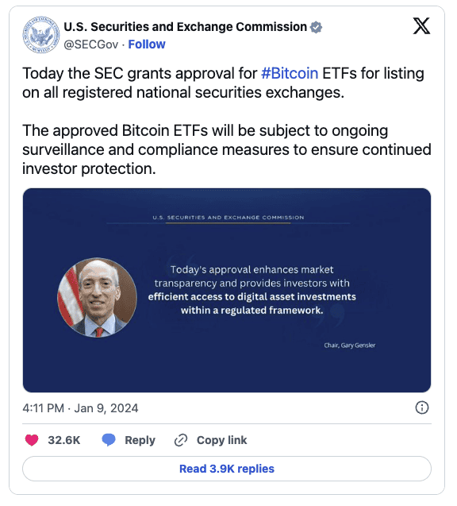Image resolution: width=457 pixels, height=506 pixels.
Task: Click the @SECGov handle
Action: pyautogui.click(x=91, y=44)
